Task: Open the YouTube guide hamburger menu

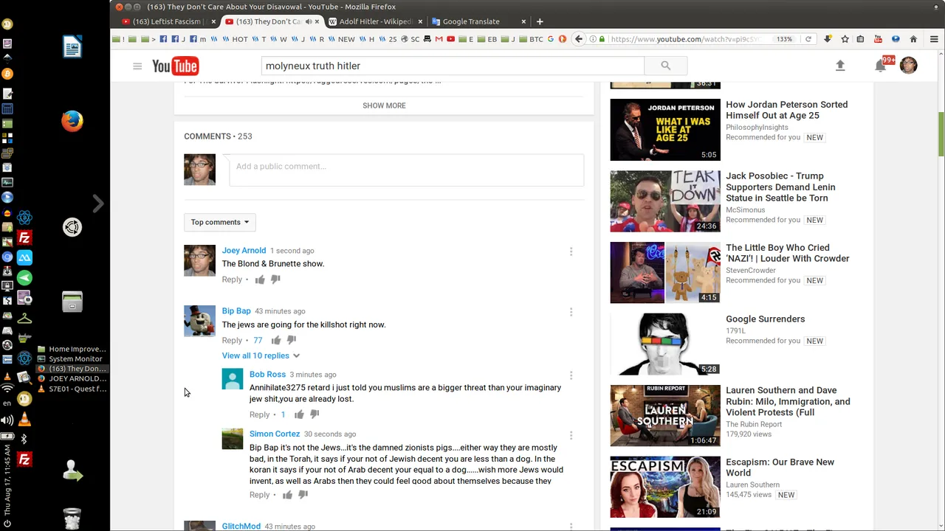Action: click(137, 66)
